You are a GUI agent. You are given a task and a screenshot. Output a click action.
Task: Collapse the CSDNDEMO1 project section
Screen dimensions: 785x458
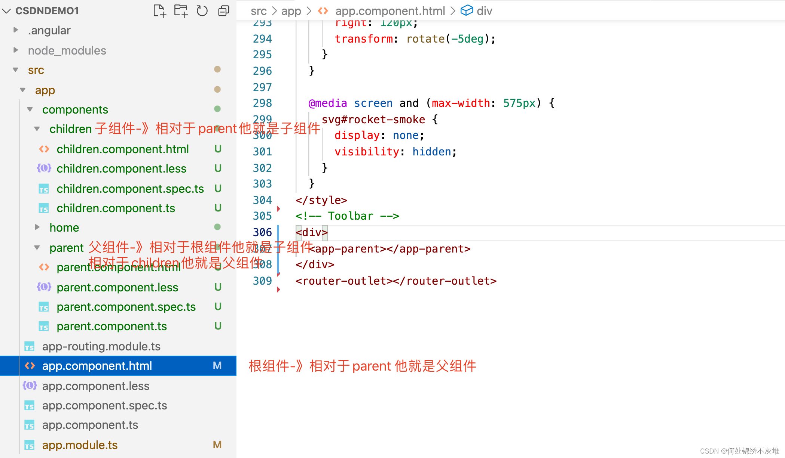(x=6, y=11)
